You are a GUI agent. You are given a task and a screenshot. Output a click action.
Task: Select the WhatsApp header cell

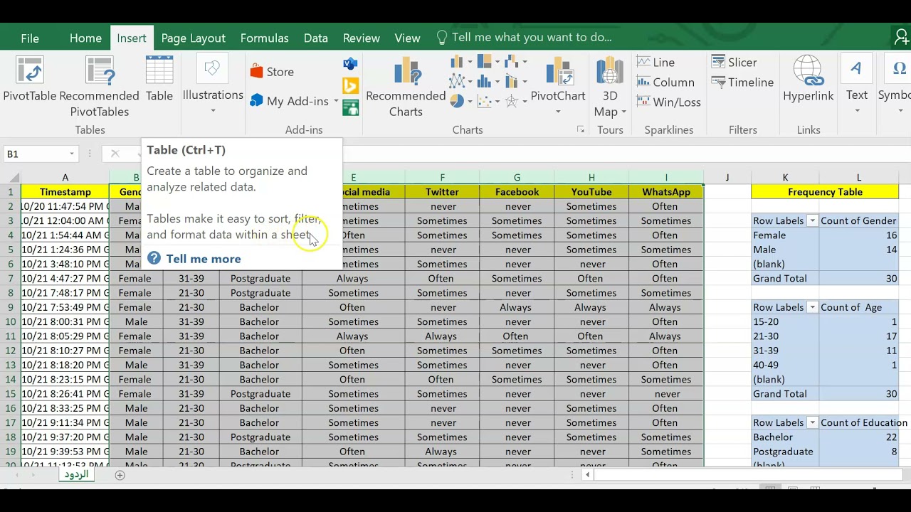[x=666, y=192]
